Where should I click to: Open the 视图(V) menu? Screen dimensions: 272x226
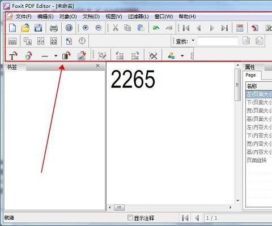(114, 16)
